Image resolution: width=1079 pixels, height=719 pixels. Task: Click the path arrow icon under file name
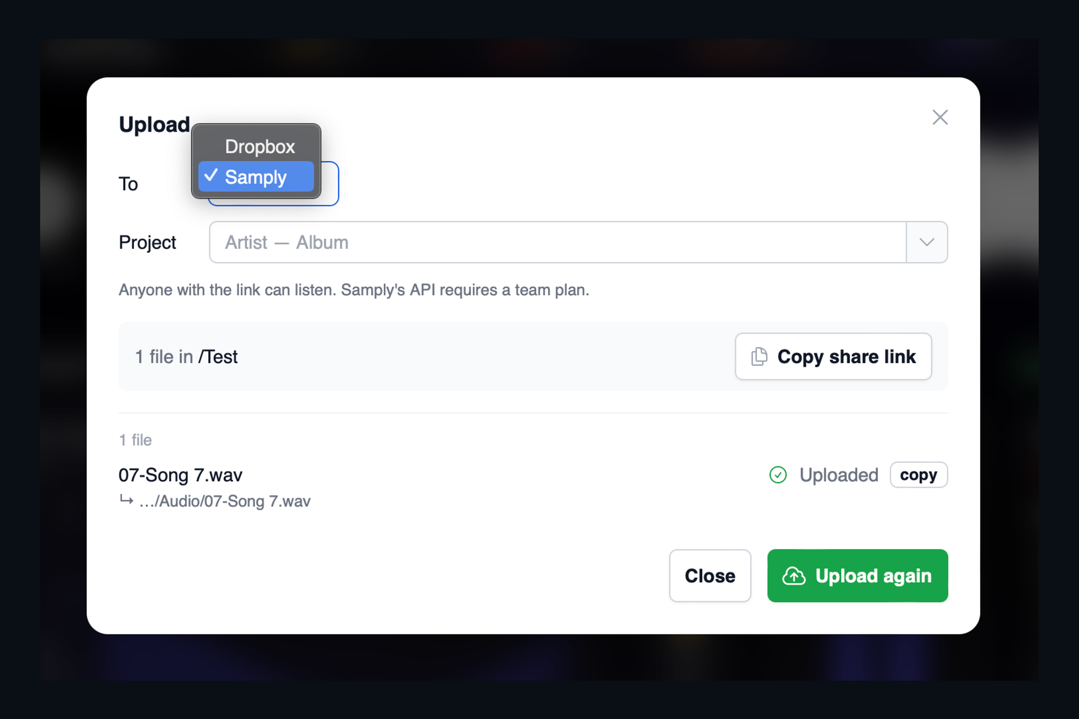pos(126,500)
